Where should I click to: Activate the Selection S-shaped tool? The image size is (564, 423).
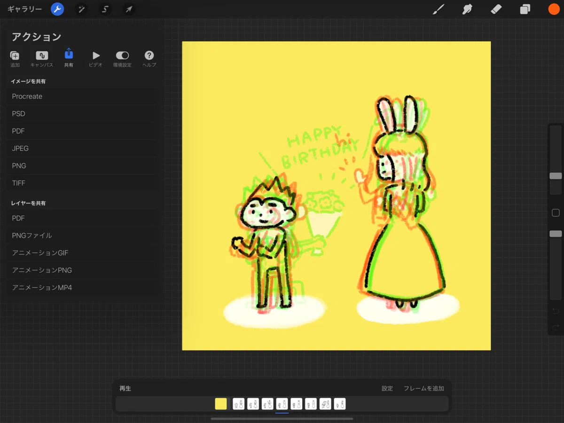(105, 9)
